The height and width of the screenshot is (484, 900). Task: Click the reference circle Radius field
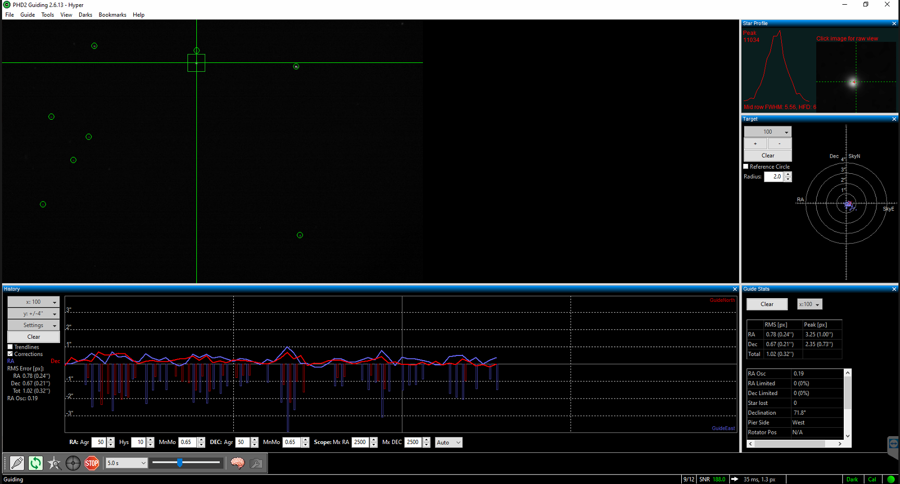[774, 177]
